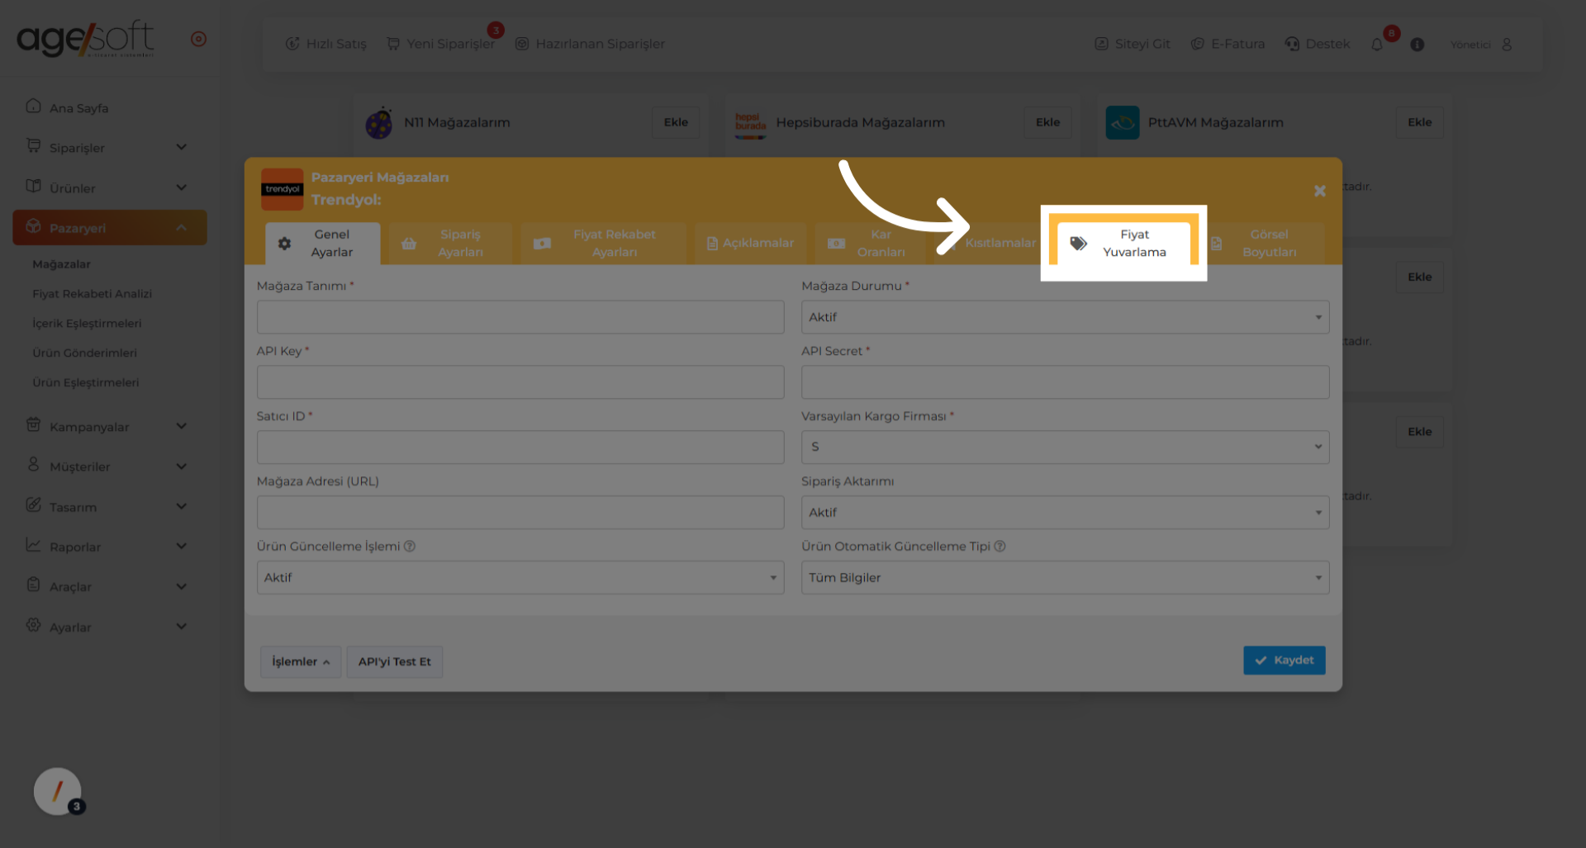Open the İşlemler menu button
Screen dimensions: 1586x848
(x=301, y=661)
